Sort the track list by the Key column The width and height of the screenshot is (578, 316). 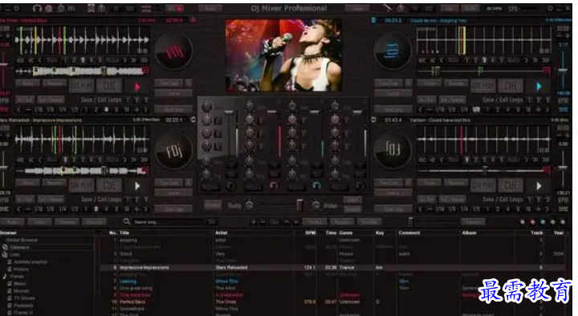pyautogui.click(x=380, y=233)
